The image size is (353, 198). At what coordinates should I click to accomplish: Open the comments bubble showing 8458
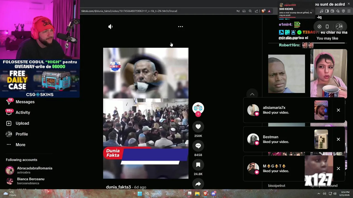[x=198, y=146]
